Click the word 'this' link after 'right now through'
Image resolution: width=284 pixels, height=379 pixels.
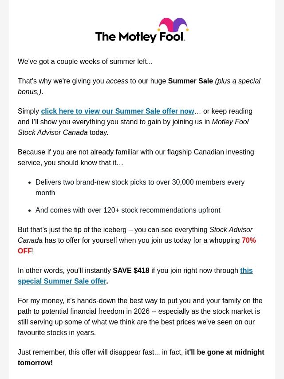246,270
